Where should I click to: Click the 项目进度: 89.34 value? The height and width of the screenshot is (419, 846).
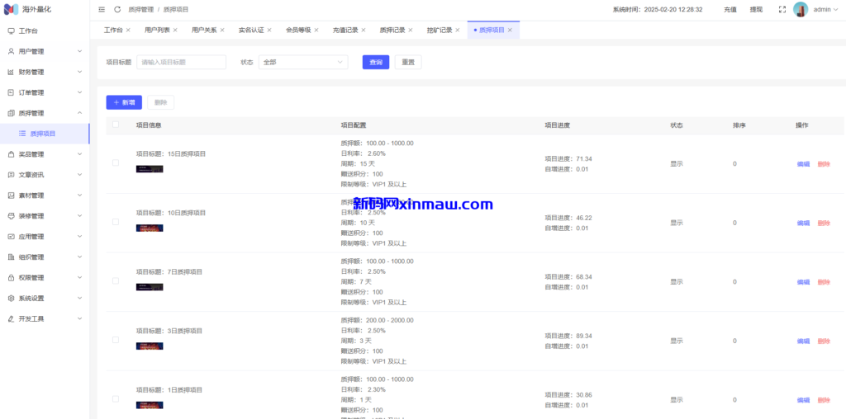click(568, 336)
